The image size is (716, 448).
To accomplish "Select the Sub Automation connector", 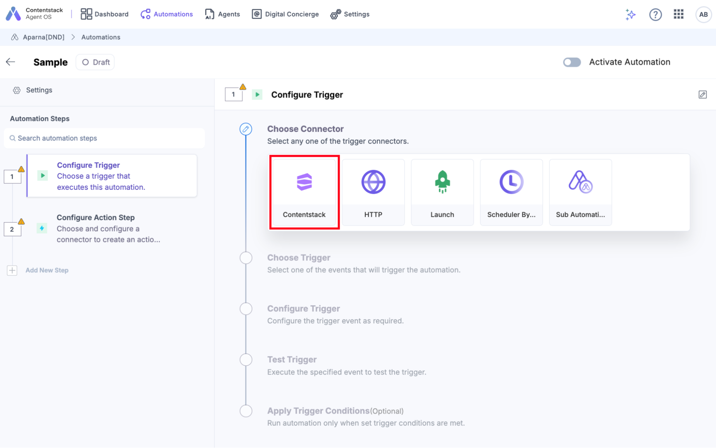I will [581, 192].
